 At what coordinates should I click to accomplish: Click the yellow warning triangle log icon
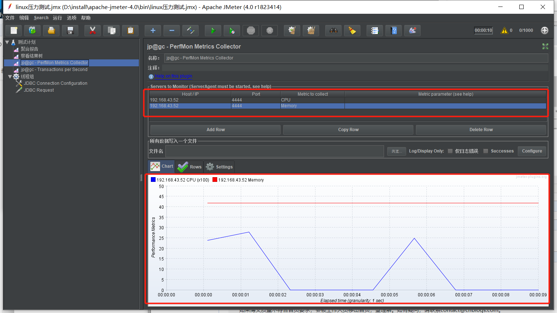click(x=504, y=30)
